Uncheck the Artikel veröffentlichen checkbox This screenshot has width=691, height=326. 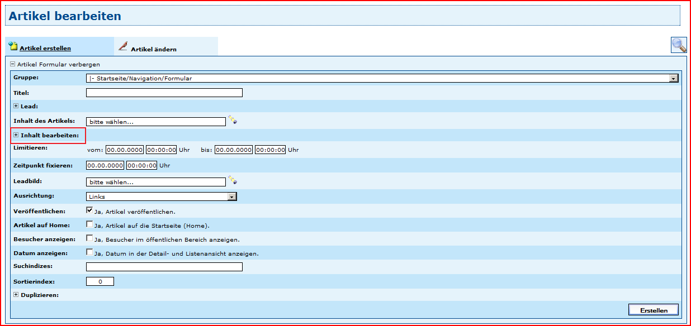89,210
